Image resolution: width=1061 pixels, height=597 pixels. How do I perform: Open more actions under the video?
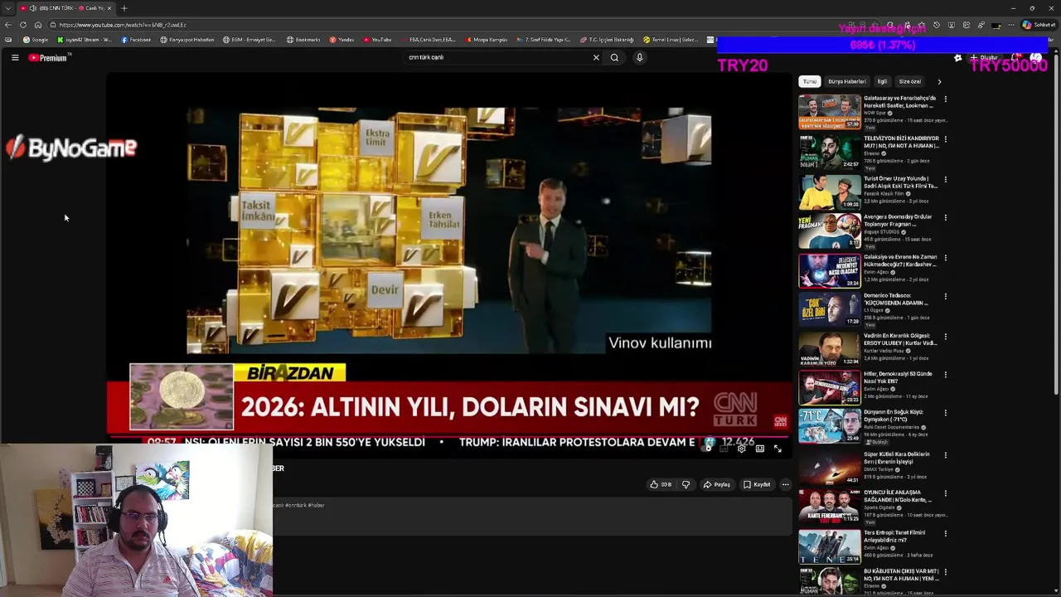(785, 484)
